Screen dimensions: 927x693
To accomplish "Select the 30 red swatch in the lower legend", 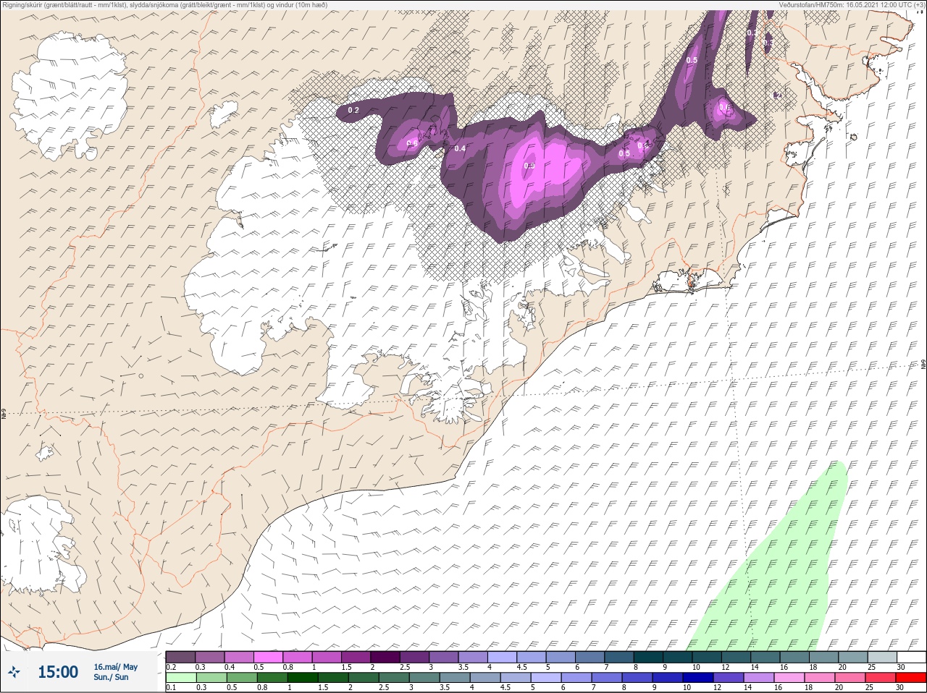I will [911, 678].
